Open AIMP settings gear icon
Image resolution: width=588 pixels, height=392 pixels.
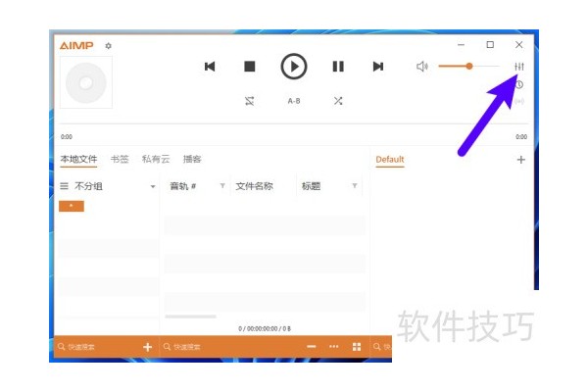click(109, 46)
